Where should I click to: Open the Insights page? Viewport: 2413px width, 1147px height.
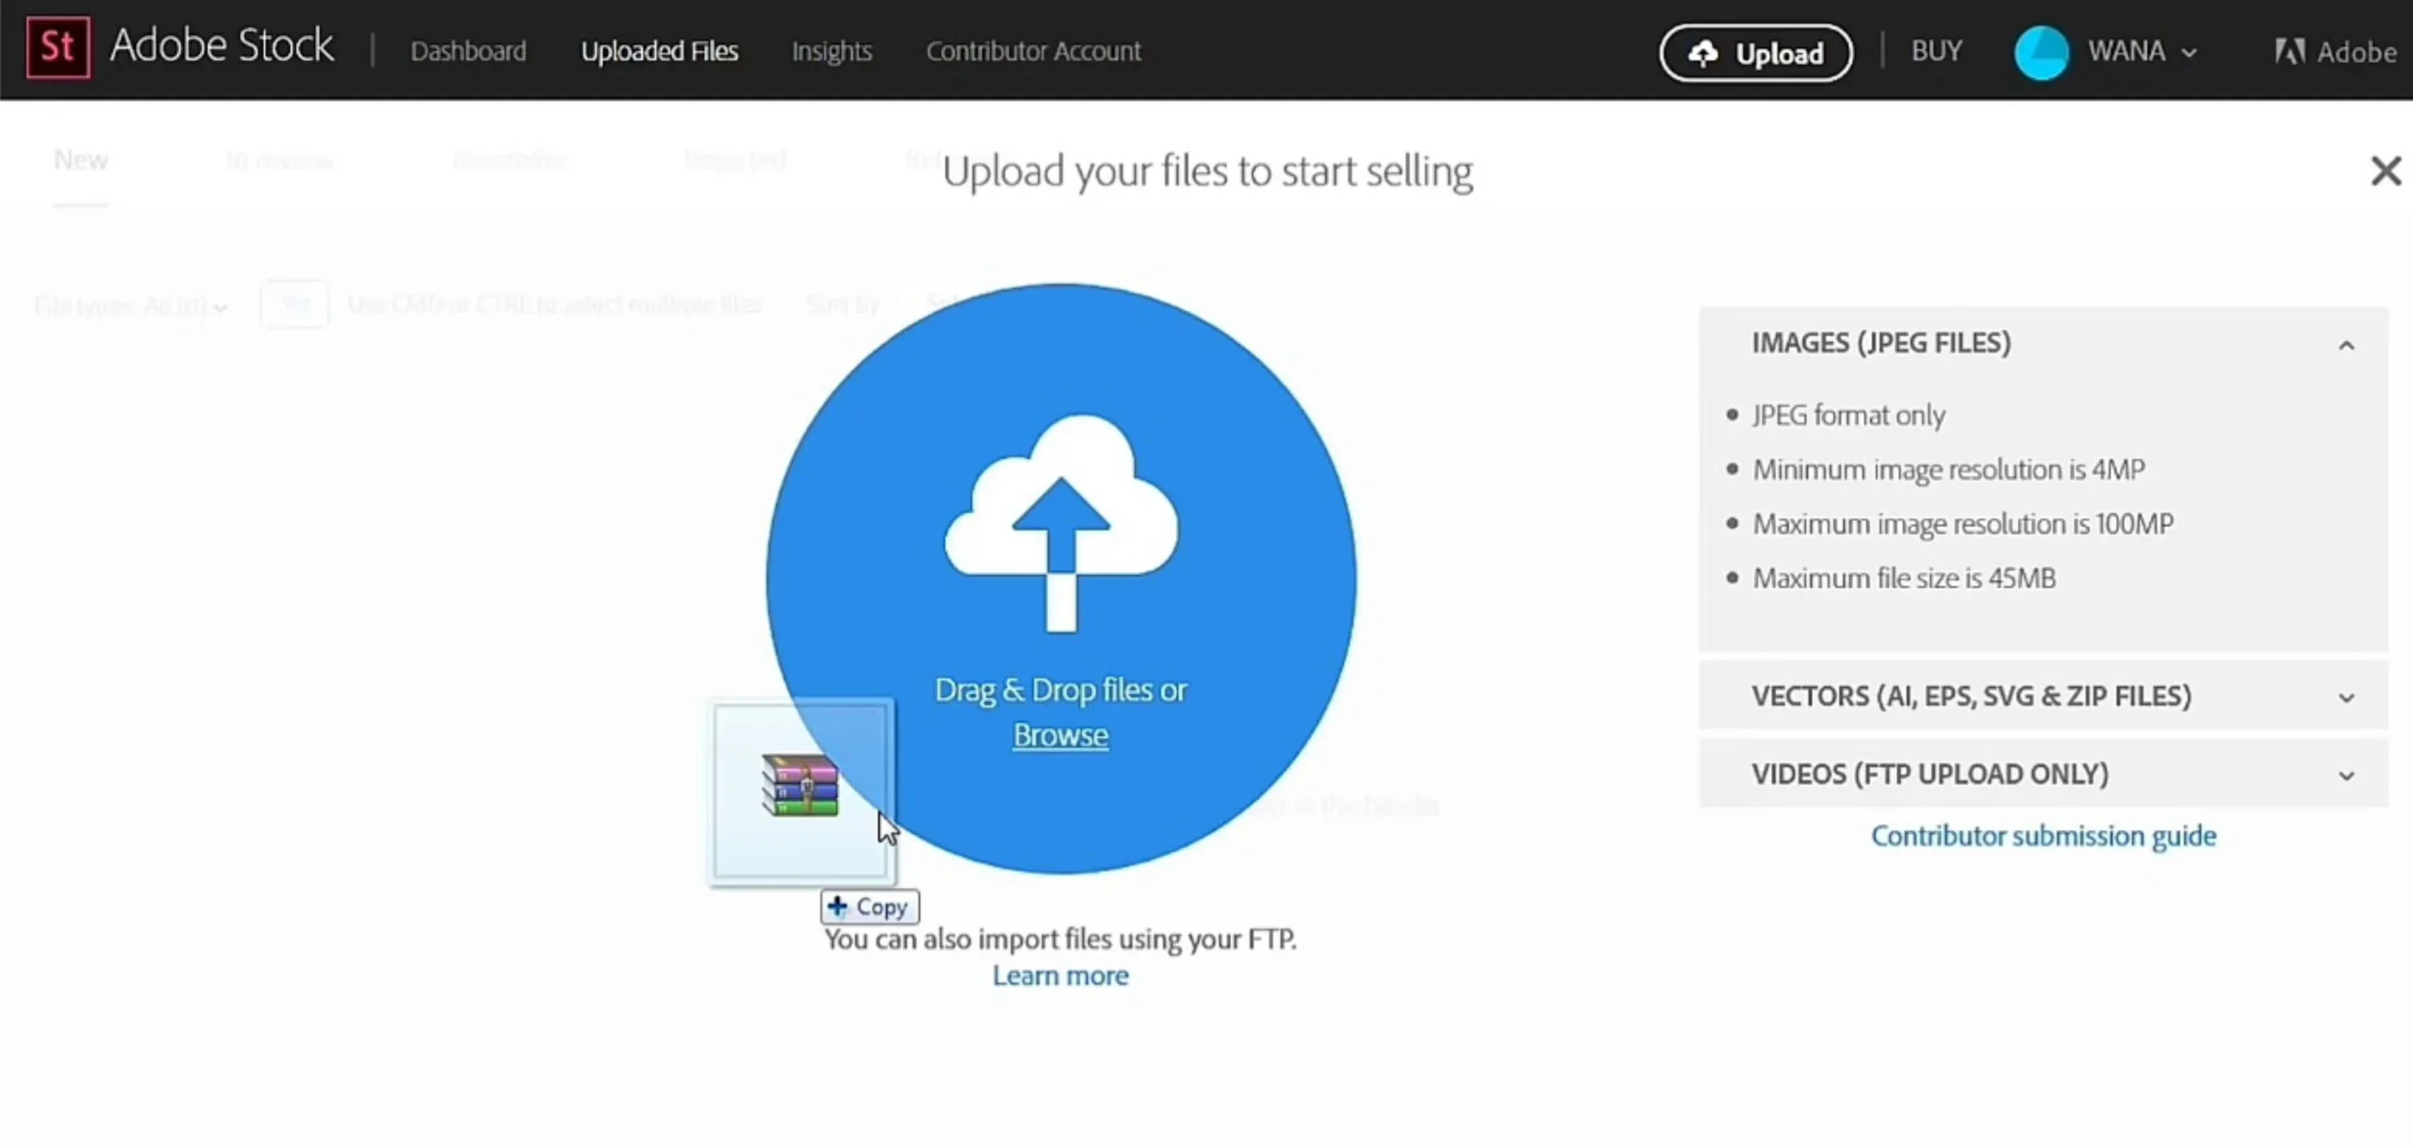[x=831, y=51]
